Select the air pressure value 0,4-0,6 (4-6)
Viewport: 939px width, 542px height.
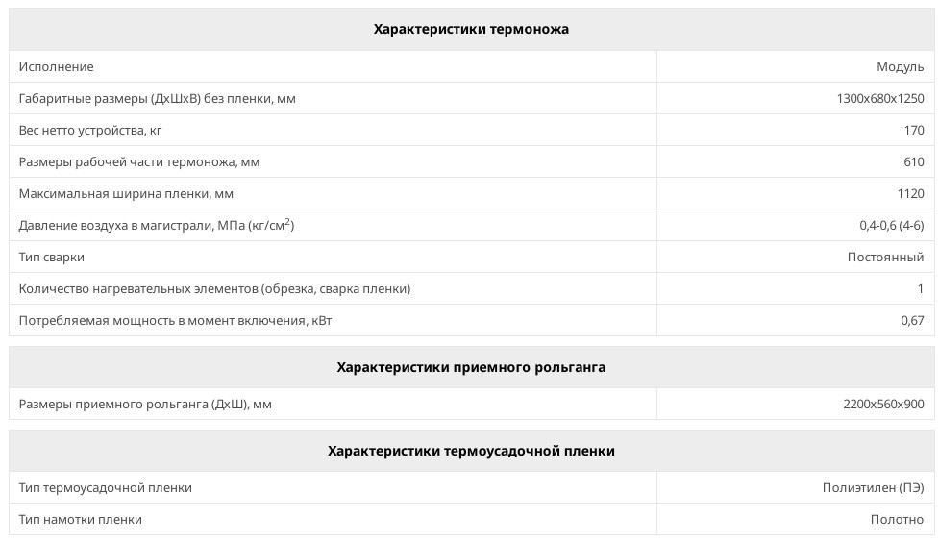pos(891,226)
